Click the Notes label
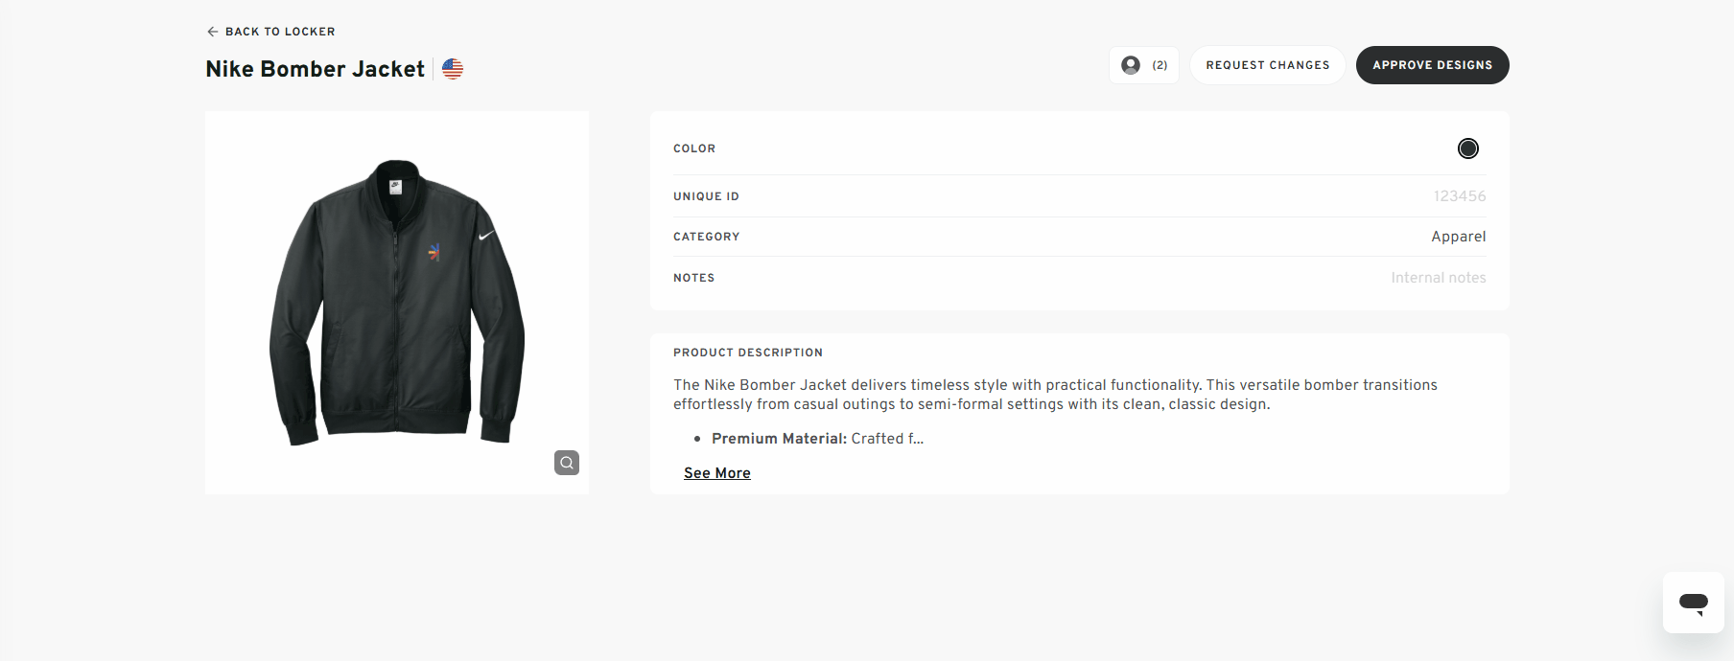Screen dimensions: 1734x661 pyautogui.click(x=693, y=278)
